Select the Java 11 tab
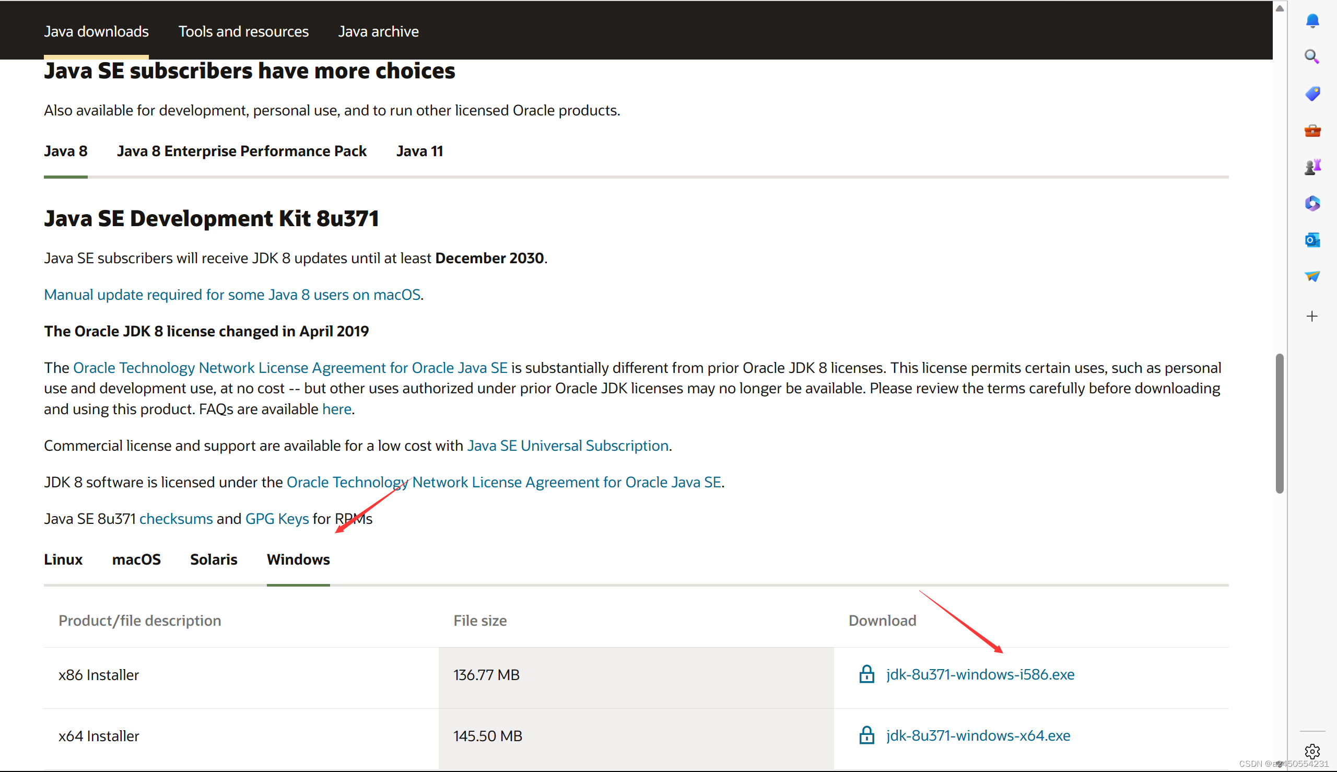 [x=419, y=151]
